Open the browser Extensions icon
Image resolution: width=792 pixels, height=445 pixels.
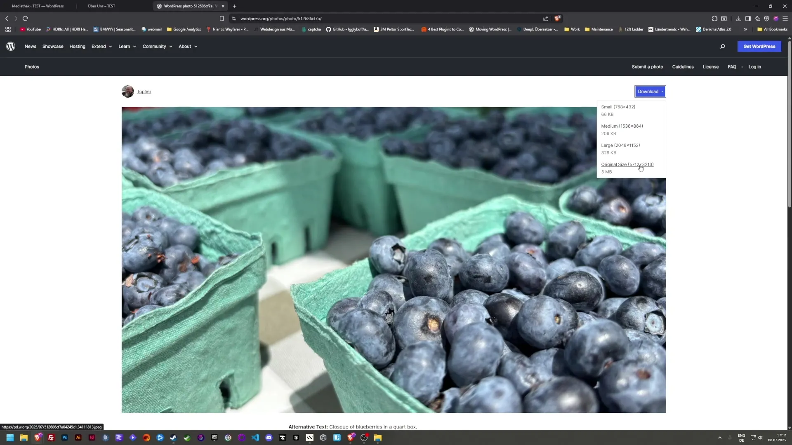[714, 19]
